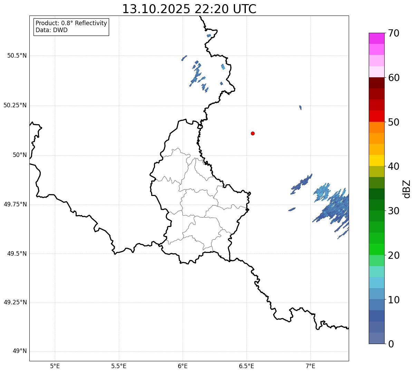Screen dimensions: 415x373
Task: Click the dark maroon swatch below 60
Action: [376, 83]
